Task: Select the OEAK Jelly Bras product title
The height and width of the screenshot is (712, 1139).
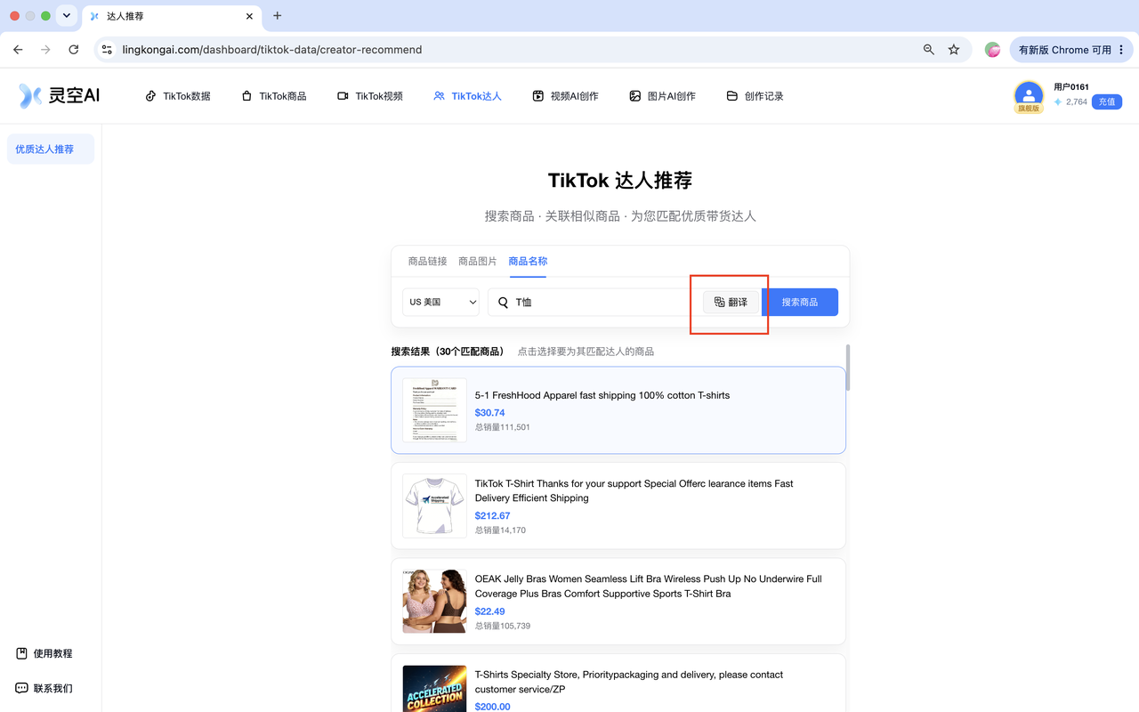Action: 649,587
